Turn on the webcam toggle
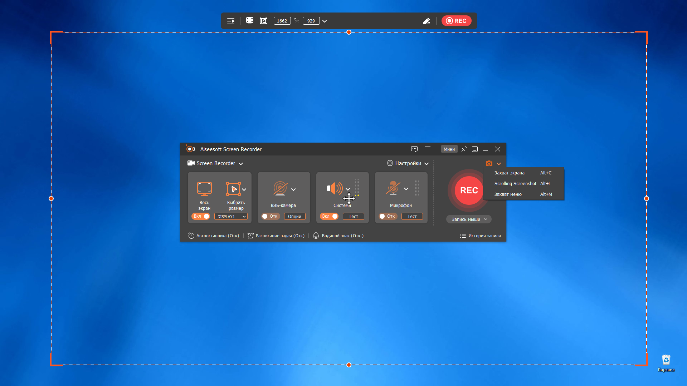The image size is (687, 386). click(x=270, y=216)
